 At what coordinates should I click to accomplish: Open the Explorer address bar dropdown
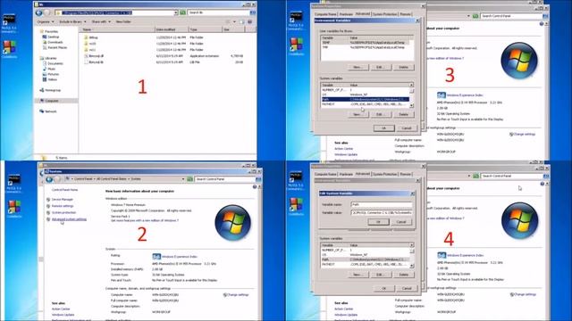(x=175, y=12)
